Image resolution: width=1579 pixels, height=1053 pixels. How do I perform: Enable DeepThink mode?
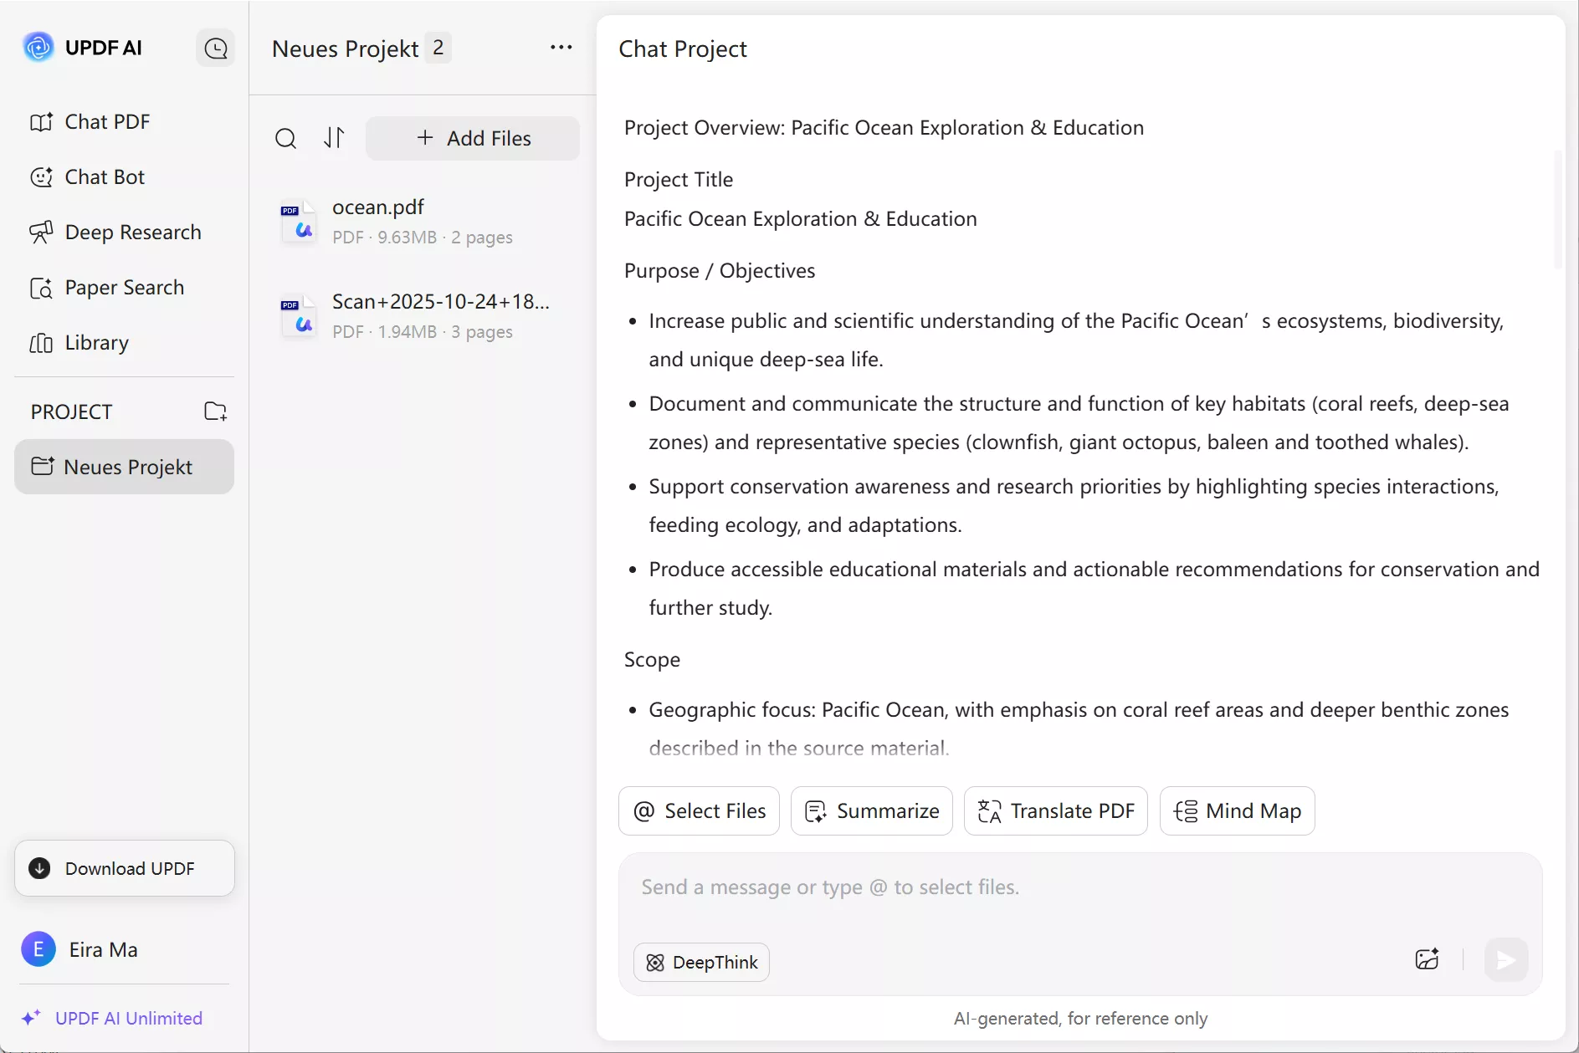(x=701, y=962)
